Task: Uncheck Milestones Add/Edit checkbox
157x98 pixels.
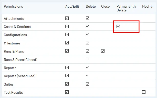Action: coord(67,43)
